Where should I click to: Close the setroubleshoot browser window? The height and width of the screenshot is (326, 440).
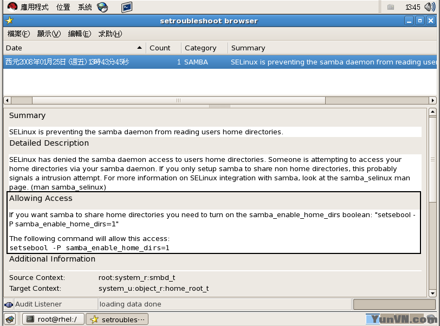(x=431, y=21)
